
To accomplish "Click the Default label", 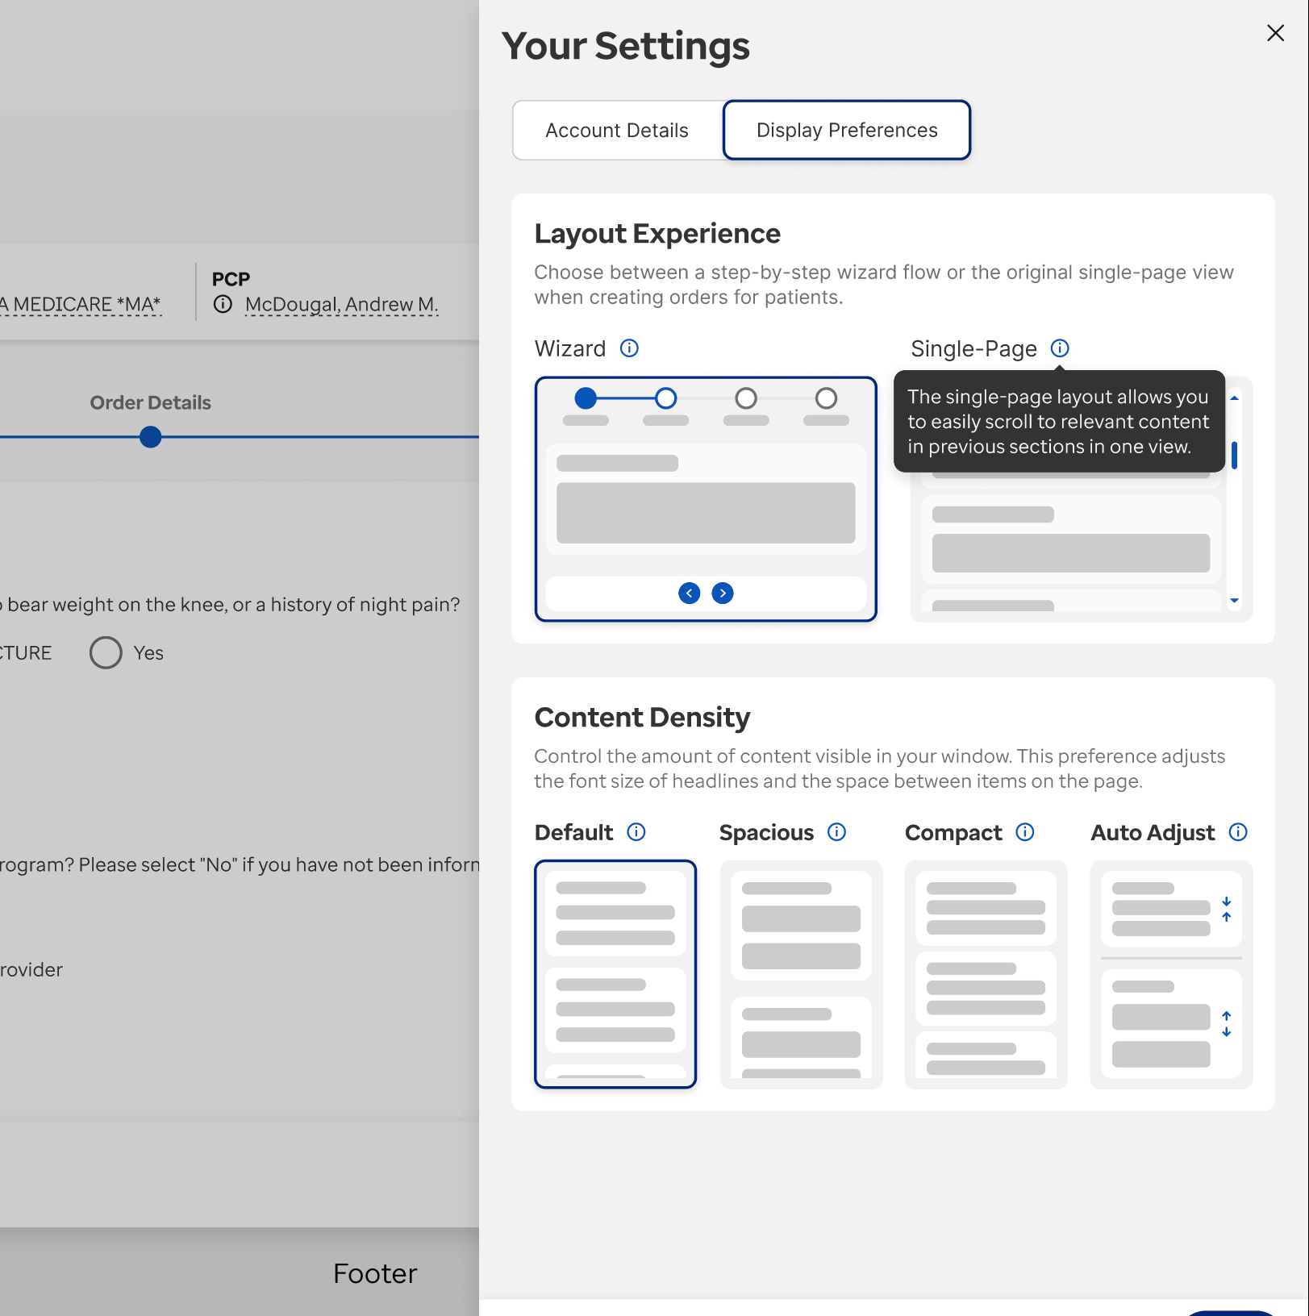I will 573,832.
